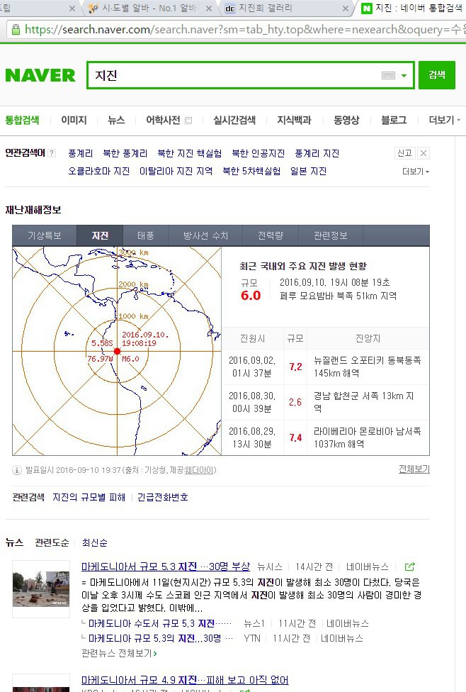Click the NAVER logo

(40, 75)
